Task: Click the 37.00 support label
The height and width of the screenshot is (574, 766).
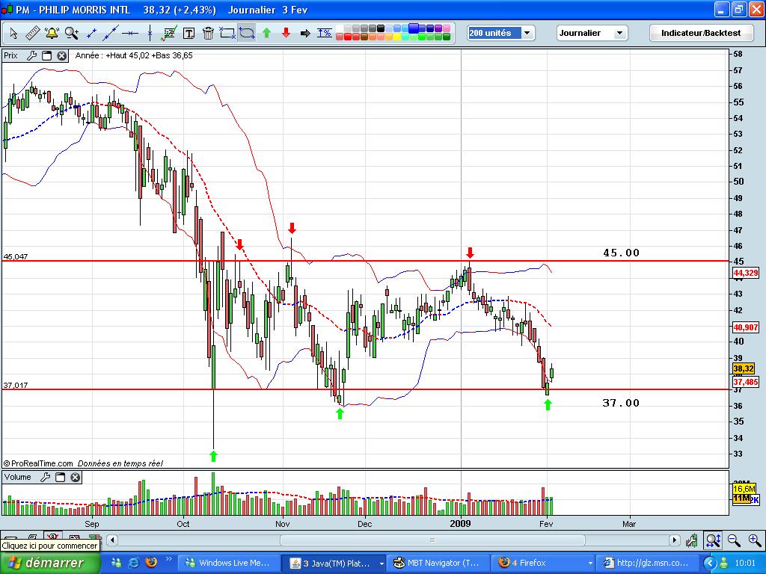Action: [621, 403]
